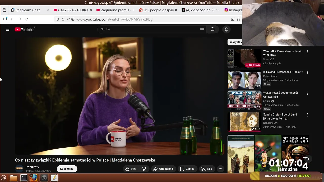The height and width of the screenshot is (182, 324).
Task: Open Wykastrować bezdomność Ustawa 836 thumbnail
Action: click(244, 100)
